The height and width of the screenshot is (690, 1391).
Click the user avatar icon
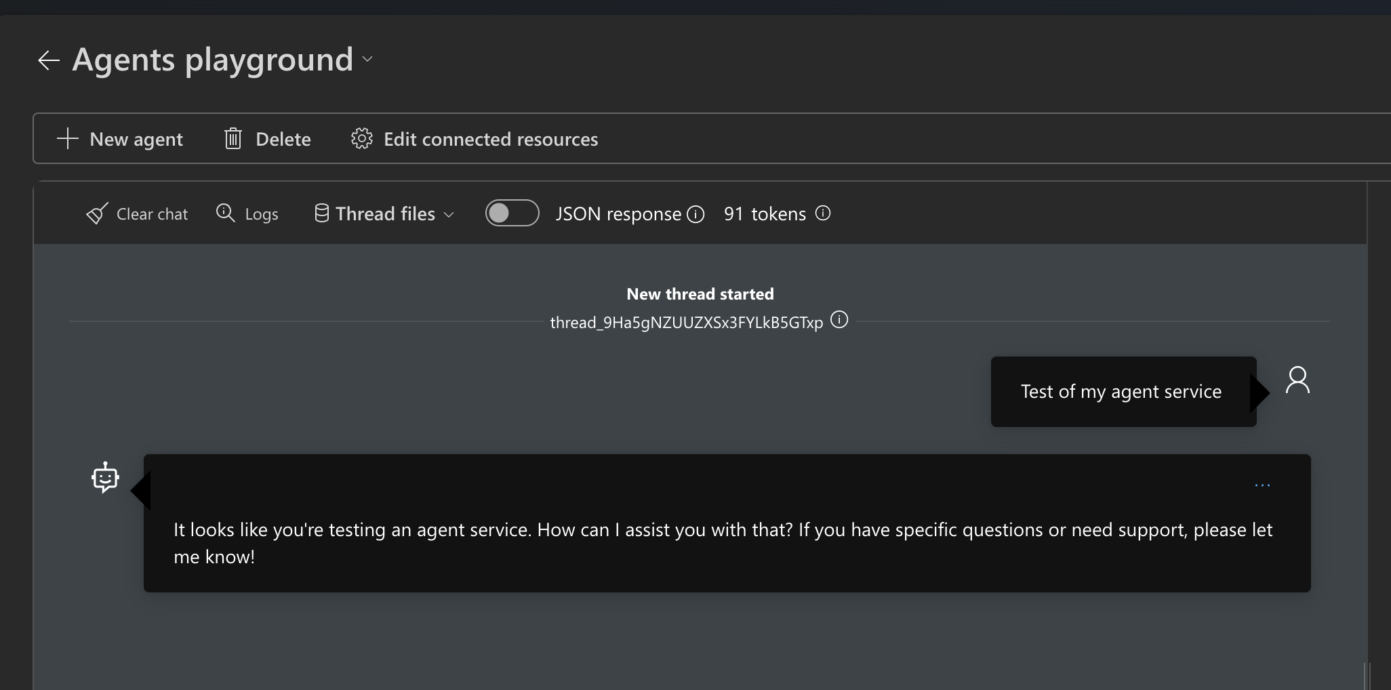coord(1297,380)
